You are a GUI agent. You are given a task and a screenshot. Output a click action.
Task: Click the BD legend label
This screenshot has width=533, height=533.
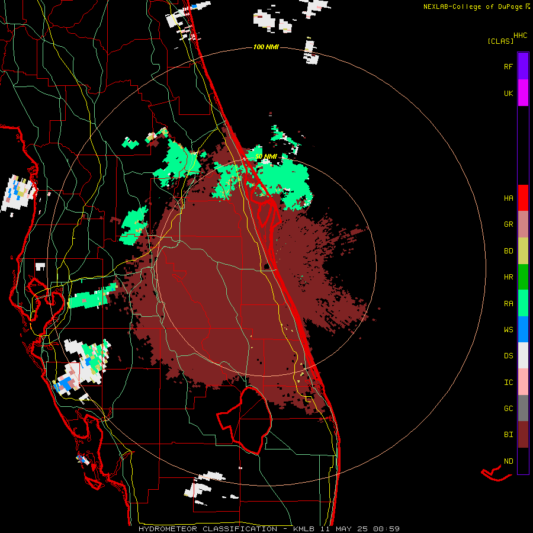[508, 251]
